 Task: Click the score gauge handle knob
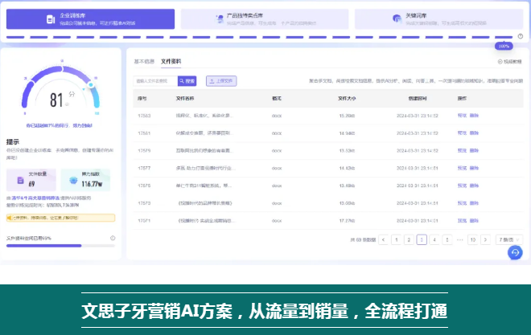91,84
